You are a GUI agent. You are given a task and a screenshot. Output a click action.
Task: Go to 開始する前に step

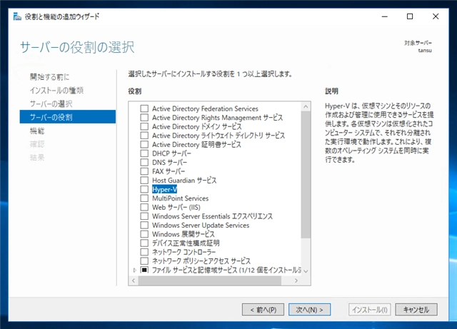click(49, 77)
